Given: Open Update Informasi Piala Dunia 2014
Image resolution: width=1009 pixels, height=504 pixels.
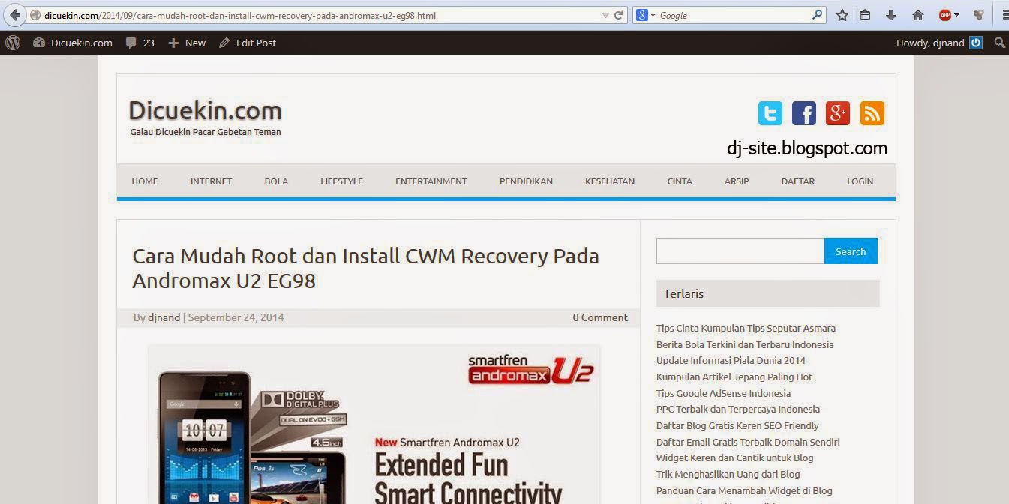Looking at the screenshot, I should pos(731,361).
